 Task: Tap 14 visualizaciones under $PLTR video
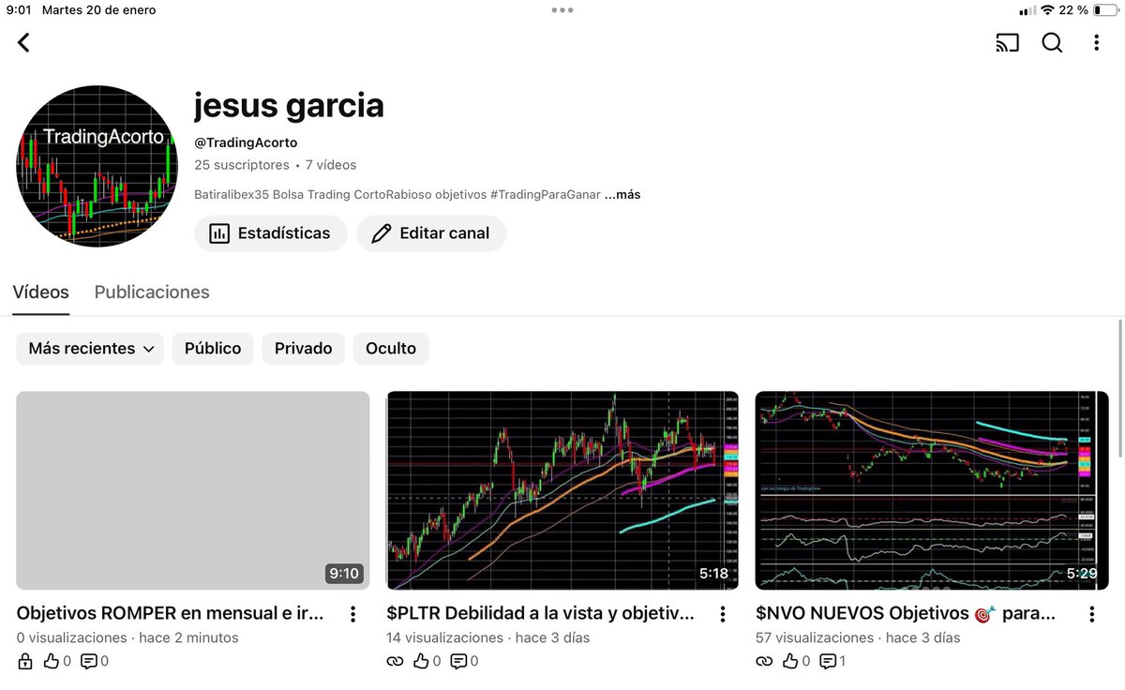point(444,637)
